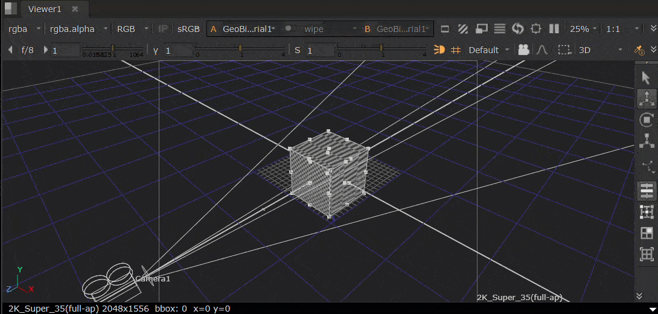Open the 25% zoom level dropdown

[583, 28]
